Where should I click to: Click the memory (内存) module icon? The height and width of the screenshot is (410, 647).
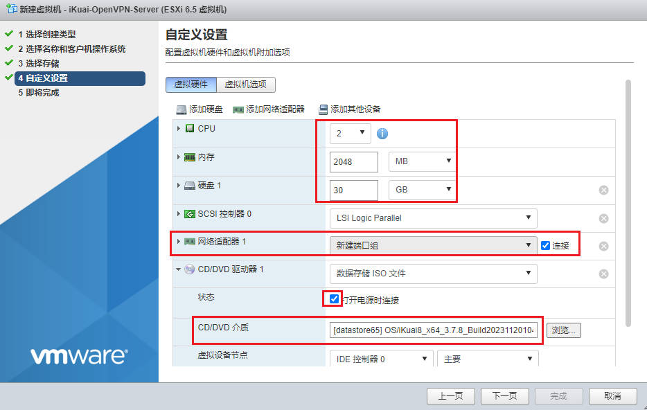[190, 157]
